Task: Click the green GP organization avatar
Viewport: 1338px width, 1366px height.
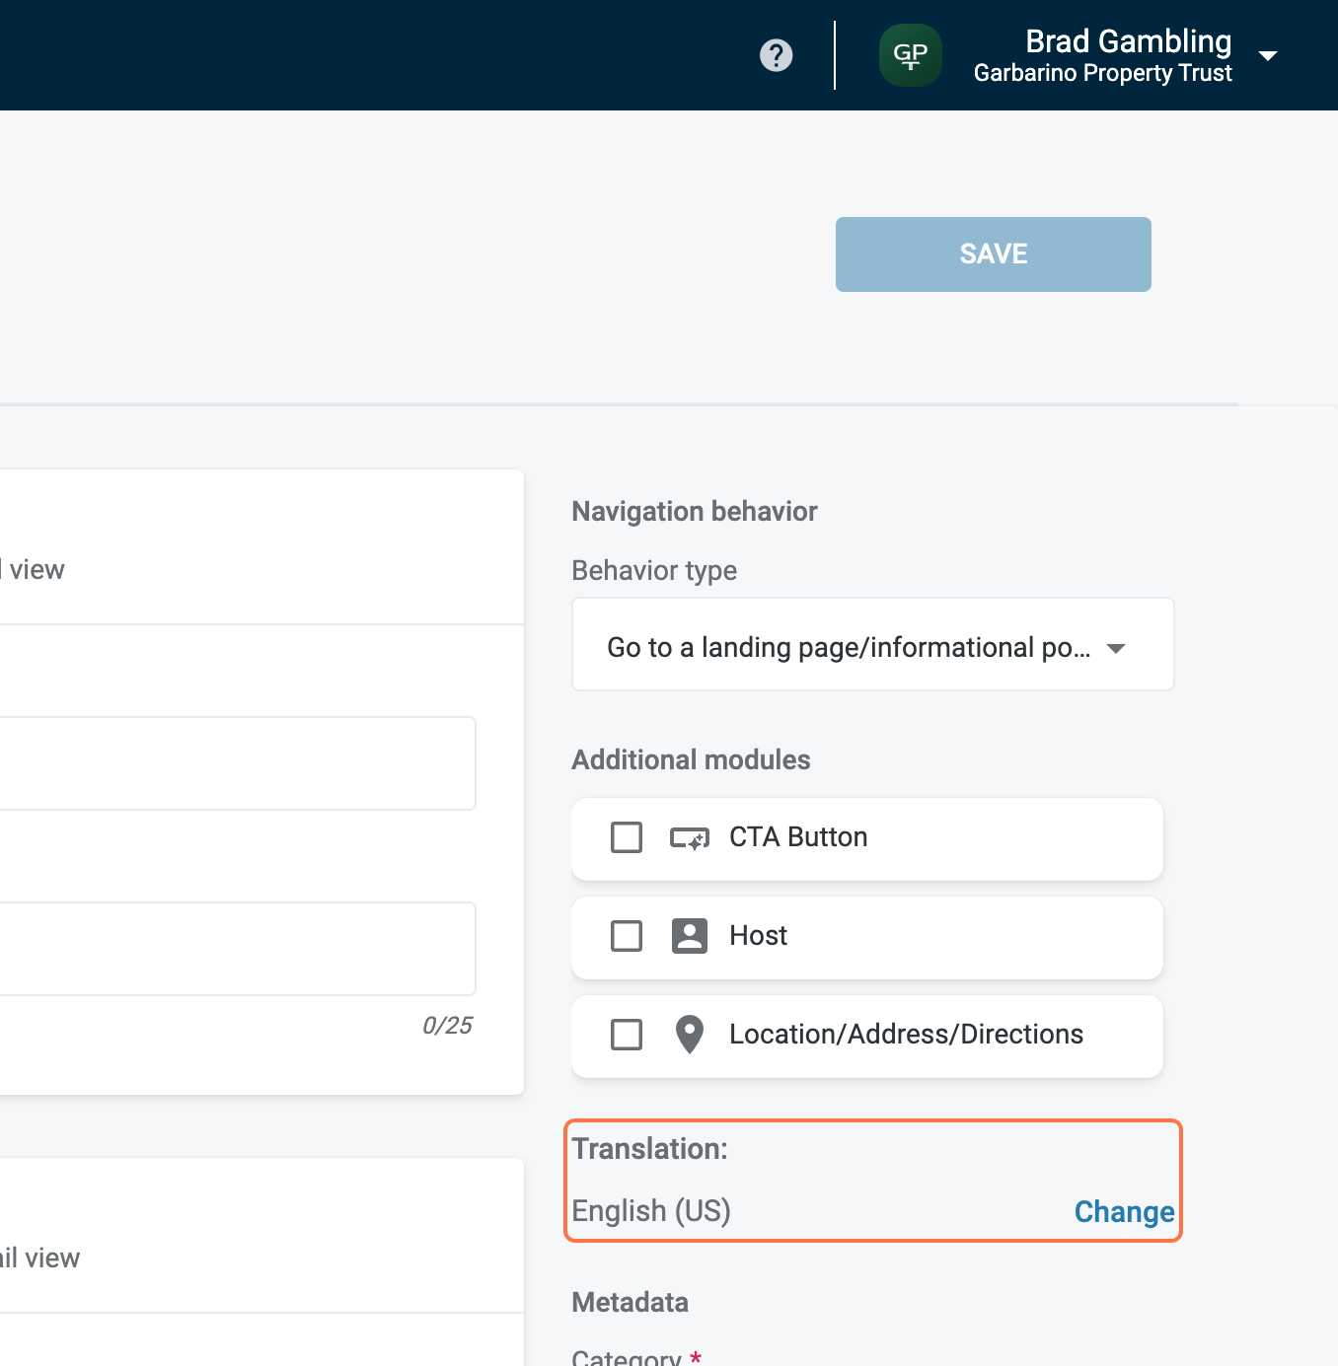Action: tap(910, 55)
